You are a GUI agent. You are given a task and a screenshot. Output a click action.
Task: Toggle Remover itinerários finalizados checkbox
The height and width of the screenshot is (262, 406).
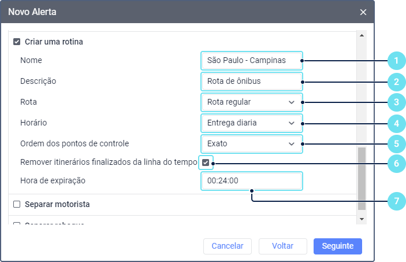point(205,163)
